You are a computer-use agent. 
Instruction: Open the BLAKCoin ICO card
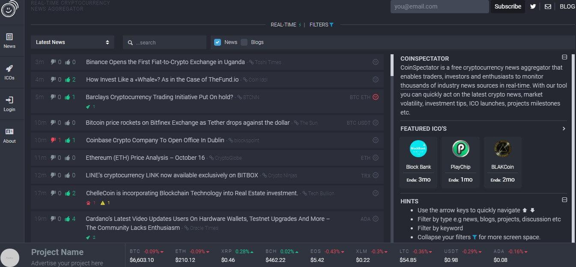(503, 162)
